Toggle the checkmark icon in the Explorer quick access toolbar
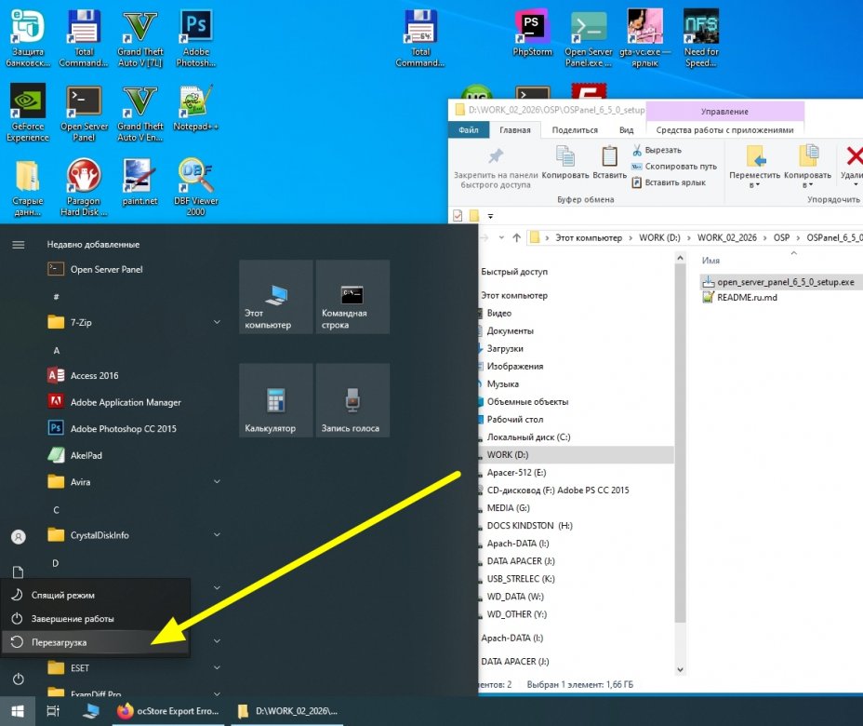863x726 pixels. point(458,215)
